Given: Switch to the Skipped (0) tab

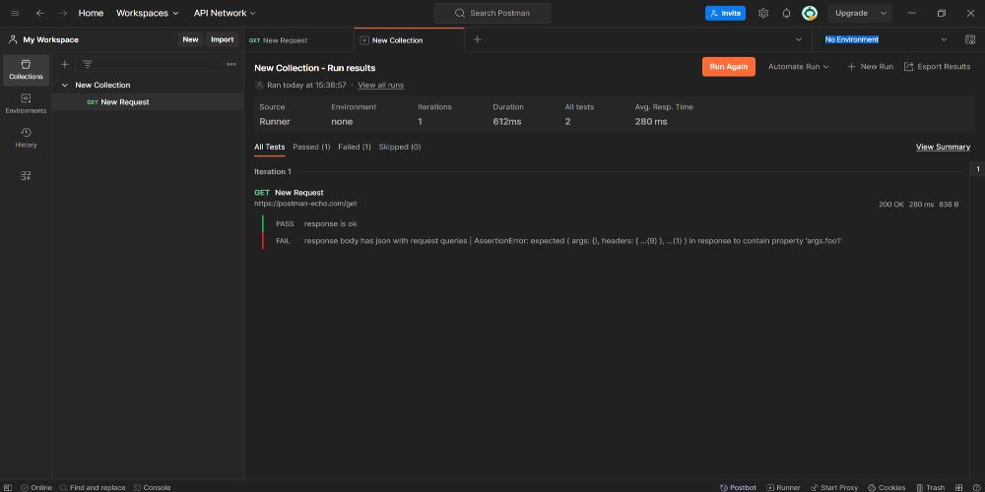Looking at the screenshot, I should click(x=400, y=147).
